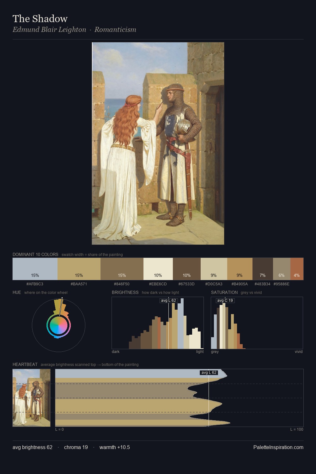Click 'chroma 19' footer stat

tap(76, 447)
